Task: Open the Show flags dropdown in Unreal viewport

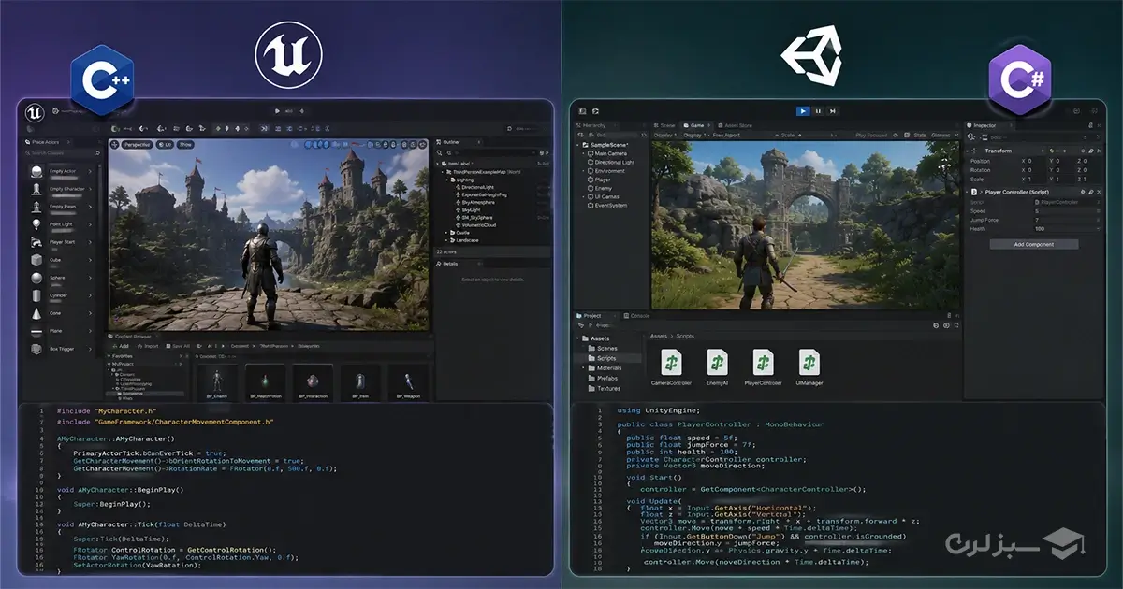Action: (x=185, y=145)
